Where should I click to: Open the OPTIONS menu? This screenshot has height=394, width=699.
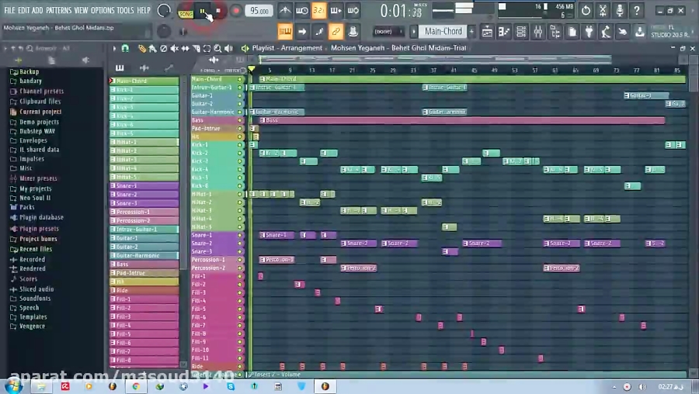[x=102, y=11]
